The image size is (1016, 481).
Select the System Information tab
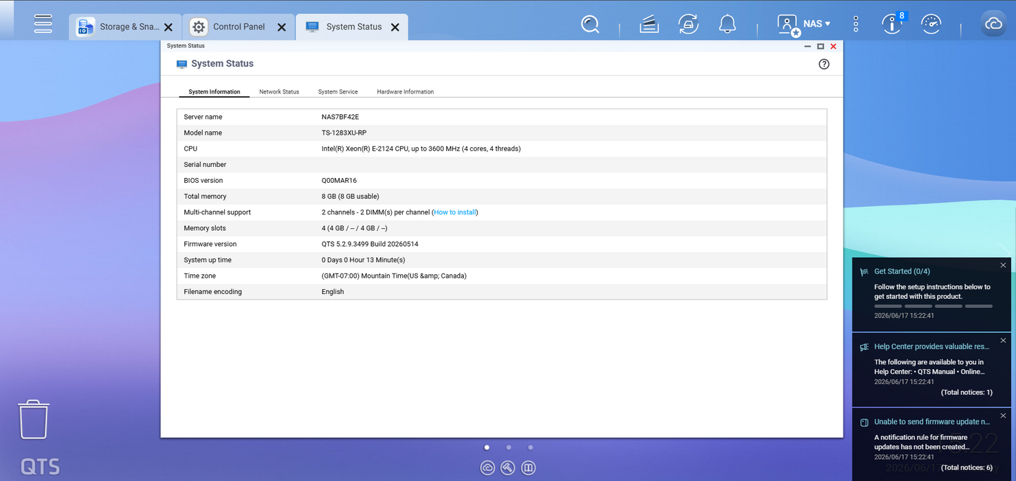point(214,91)
